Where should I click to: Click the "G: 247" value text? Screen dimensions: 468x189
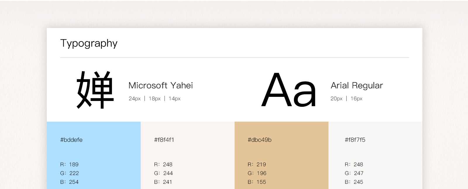[x=354, y=173]
